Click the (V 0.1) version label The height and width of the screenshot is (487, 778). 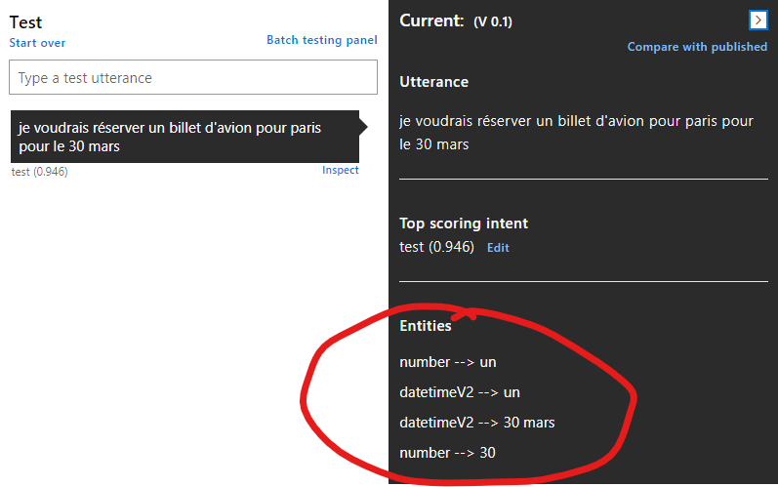click(492, 21)
